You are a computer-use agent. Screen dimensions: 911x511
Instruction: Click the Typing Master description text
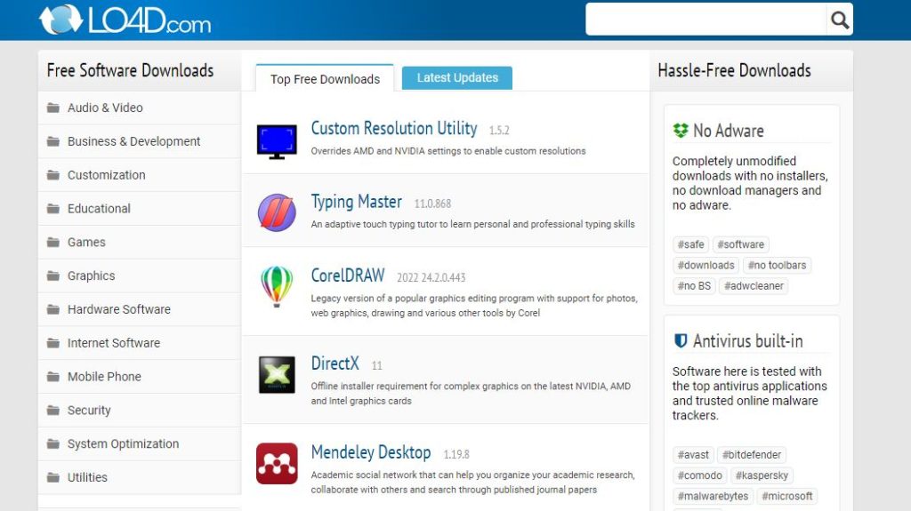pos(472,224)
